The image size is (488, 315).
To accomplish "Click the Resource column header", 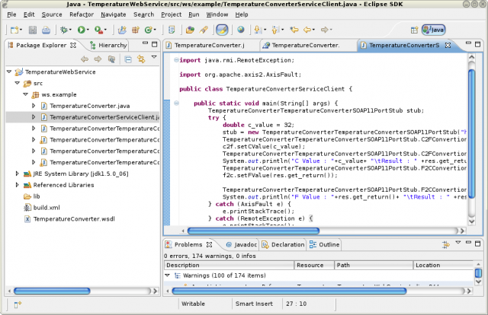I will [x=314, y=266].
